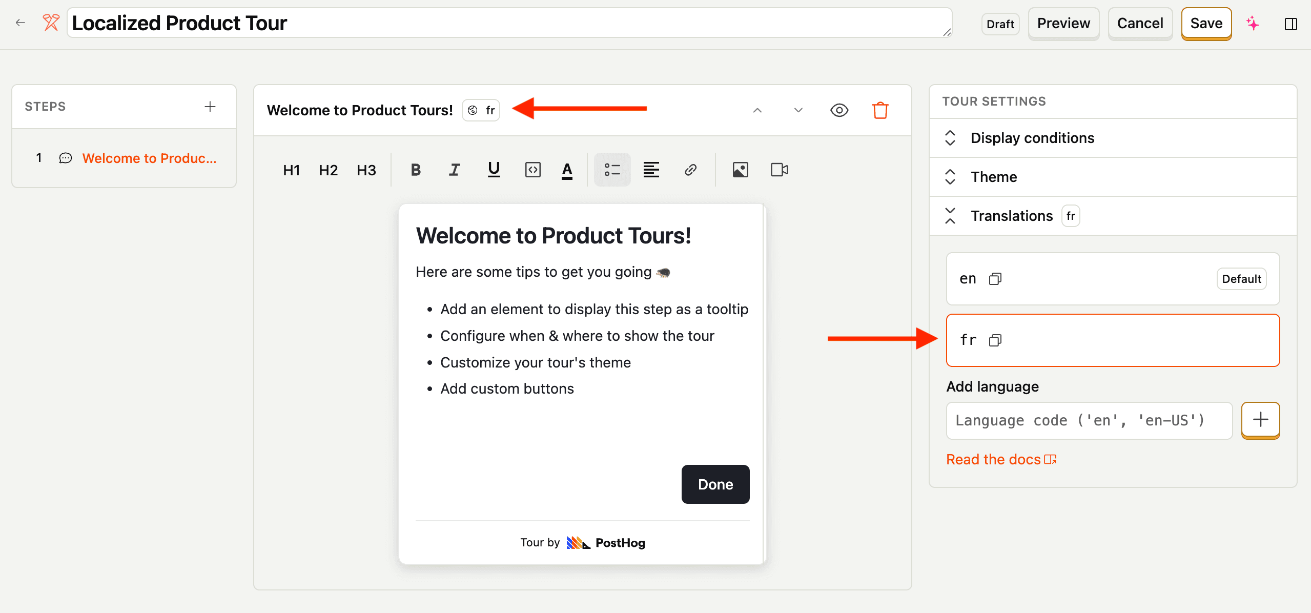Open the AI assistant sparkle icon
The height and width of the screenshot is (613, 1311).
[1253, 23]
